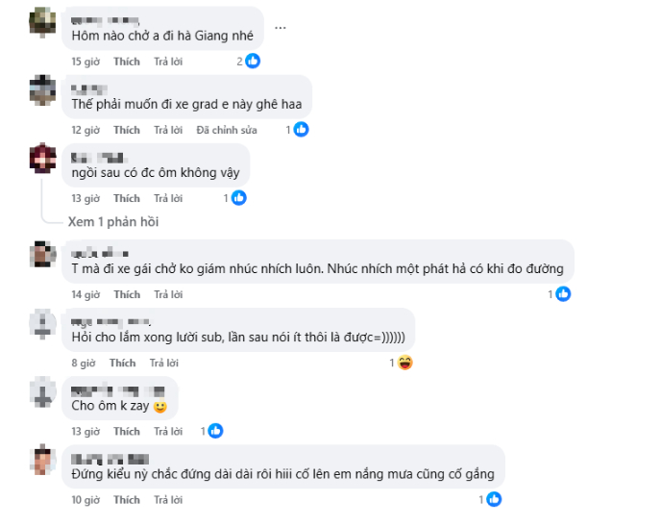Click the '10 giờ' timestamp link
The width and height of the screenshot is (661, 527).
[x=86, y=500]
